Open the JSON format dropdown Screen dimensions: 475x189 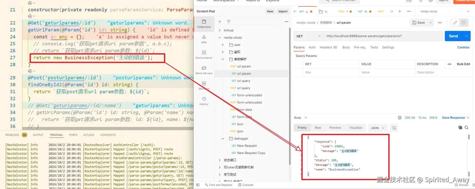pyautogui.click(x=378, y=128)
